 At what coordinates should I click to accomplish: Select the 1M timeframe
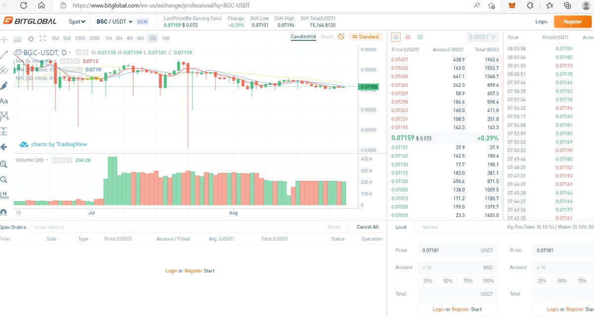tap(55, 38)
